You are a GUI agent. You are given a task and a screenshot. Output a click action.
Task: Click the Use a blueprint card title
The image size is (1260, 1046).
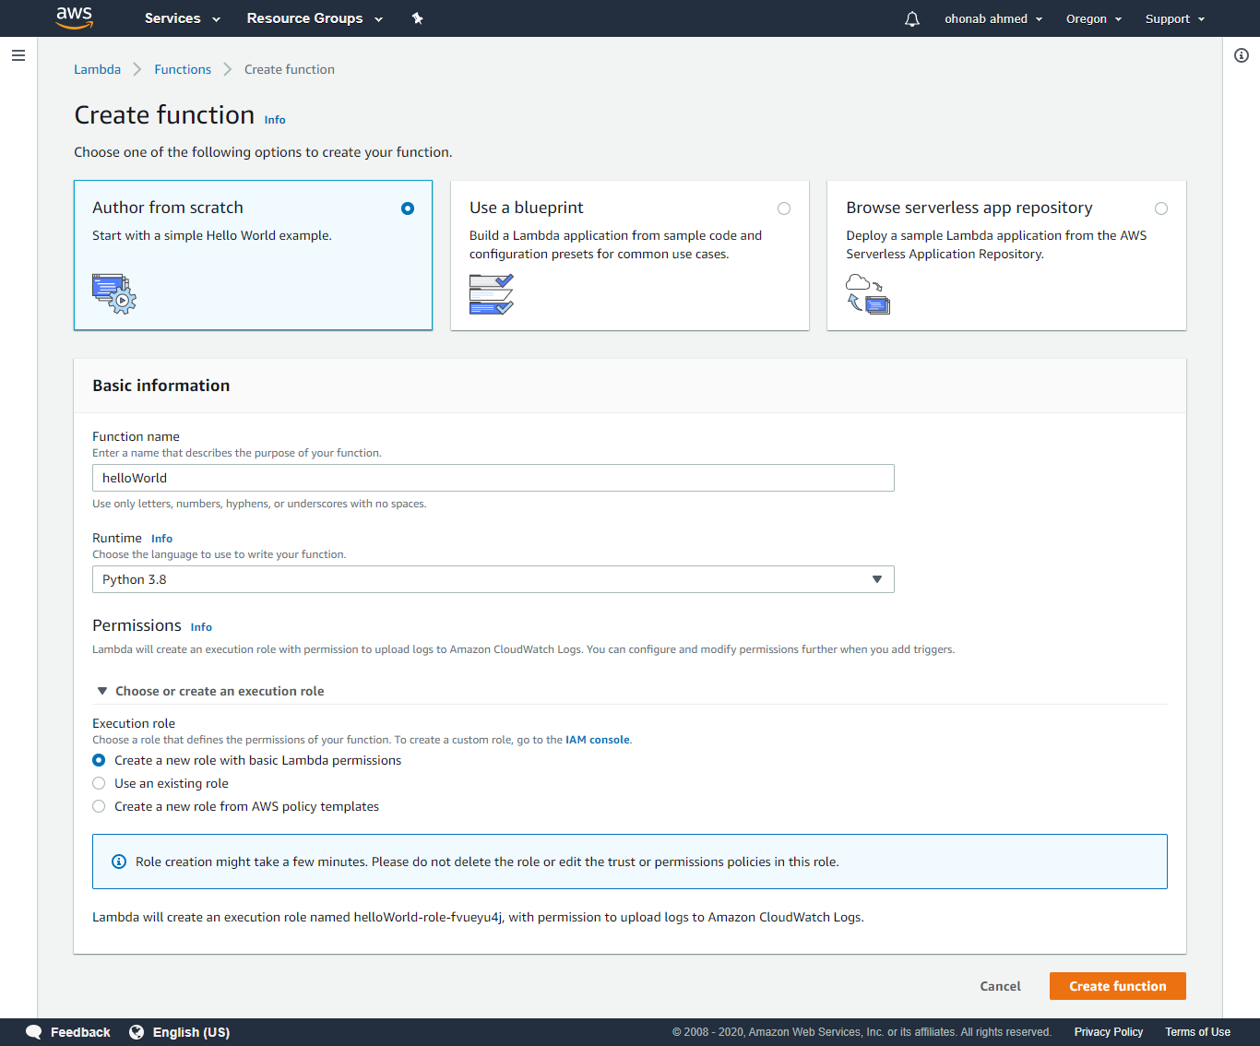pyautogui.click(x=526, y=208)
